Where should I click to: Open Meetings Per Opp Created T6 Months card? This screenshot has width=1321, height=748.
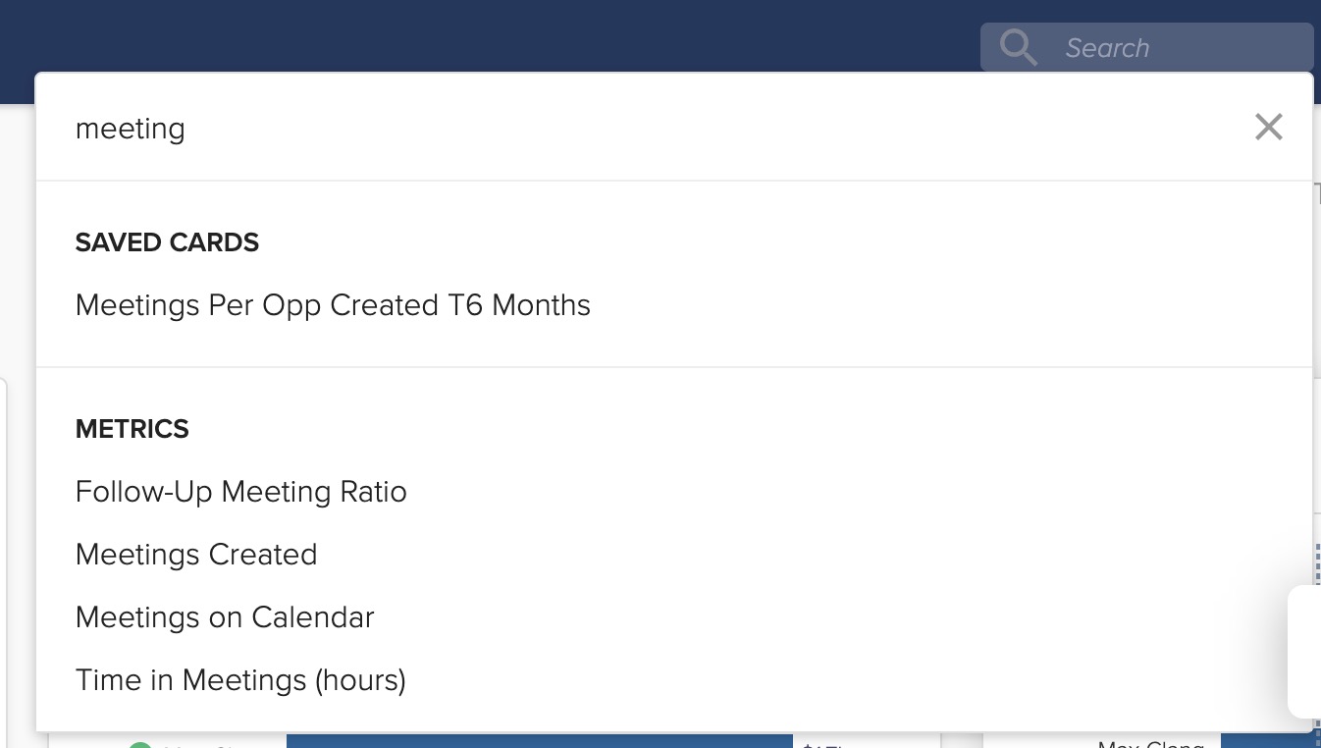click(x=333, y=305)
